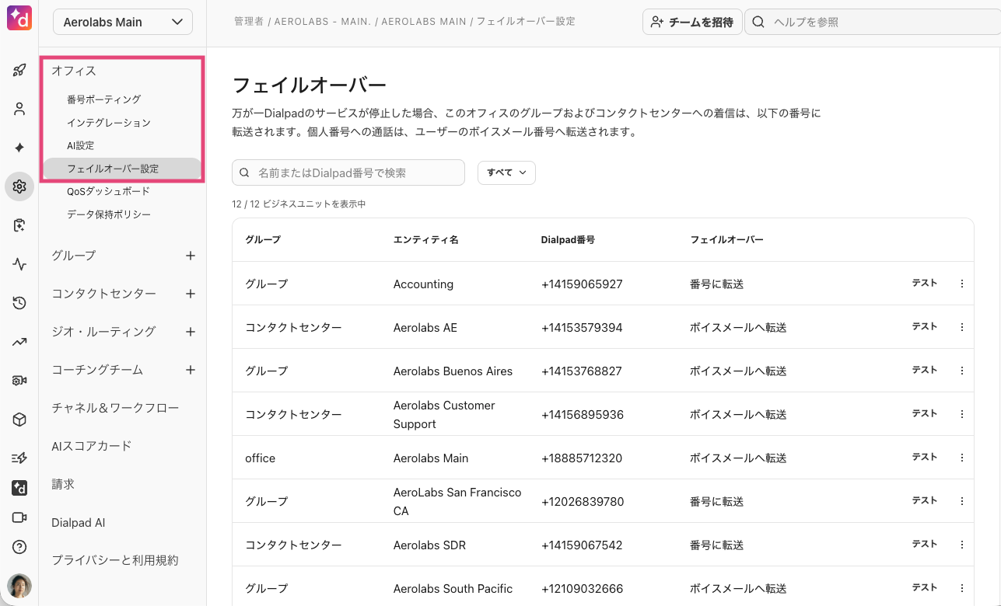This screenshot has height=606, width=1001.
Task: Open more options for Aerolabs Main row
Action: 961,458
